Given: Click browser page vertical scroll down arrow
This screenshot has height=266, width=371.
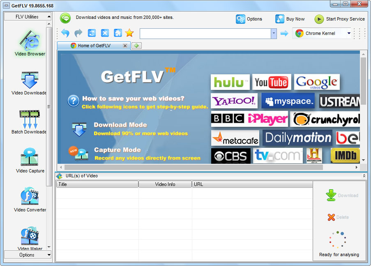Looking at the screenshot, I should [x=363, y=160].
